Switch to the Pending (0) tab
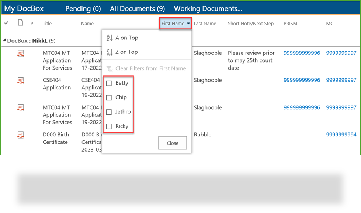 pyautogui.click(x=83, y=8)
